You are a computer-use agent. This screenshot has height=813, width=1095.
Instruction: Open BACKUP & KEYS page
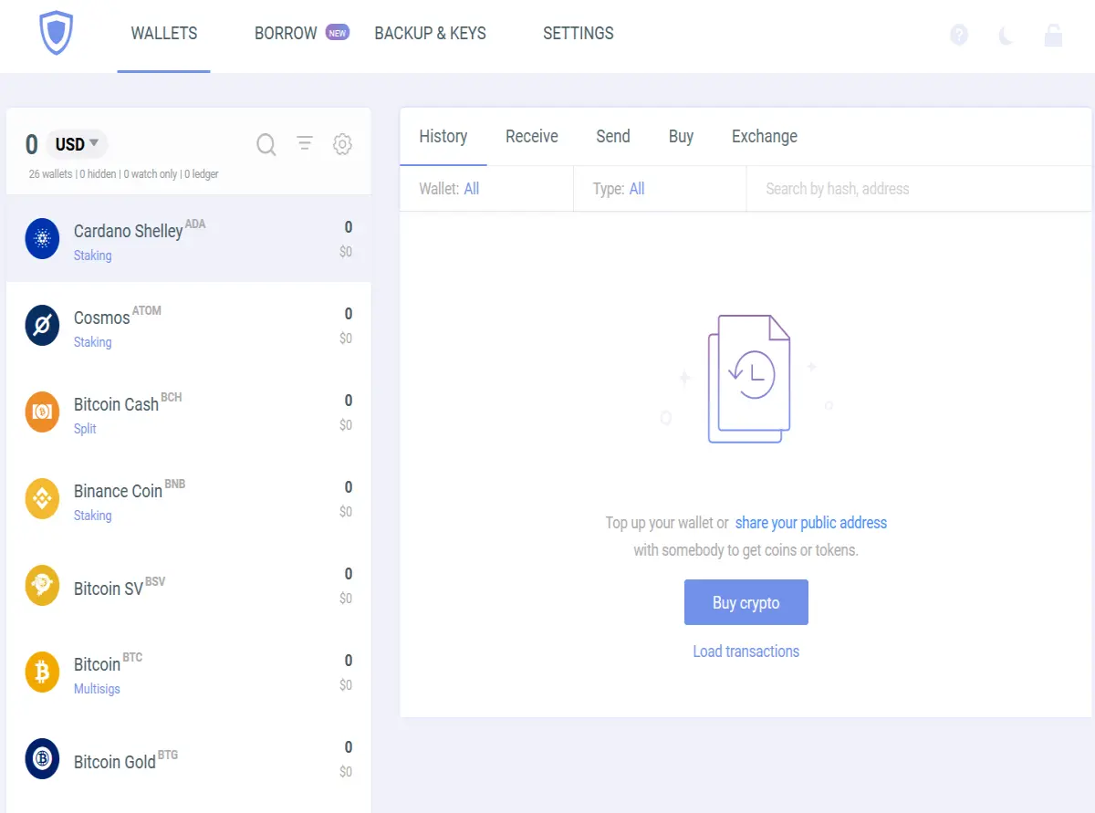pyautogui.click(x=431, y=33)
